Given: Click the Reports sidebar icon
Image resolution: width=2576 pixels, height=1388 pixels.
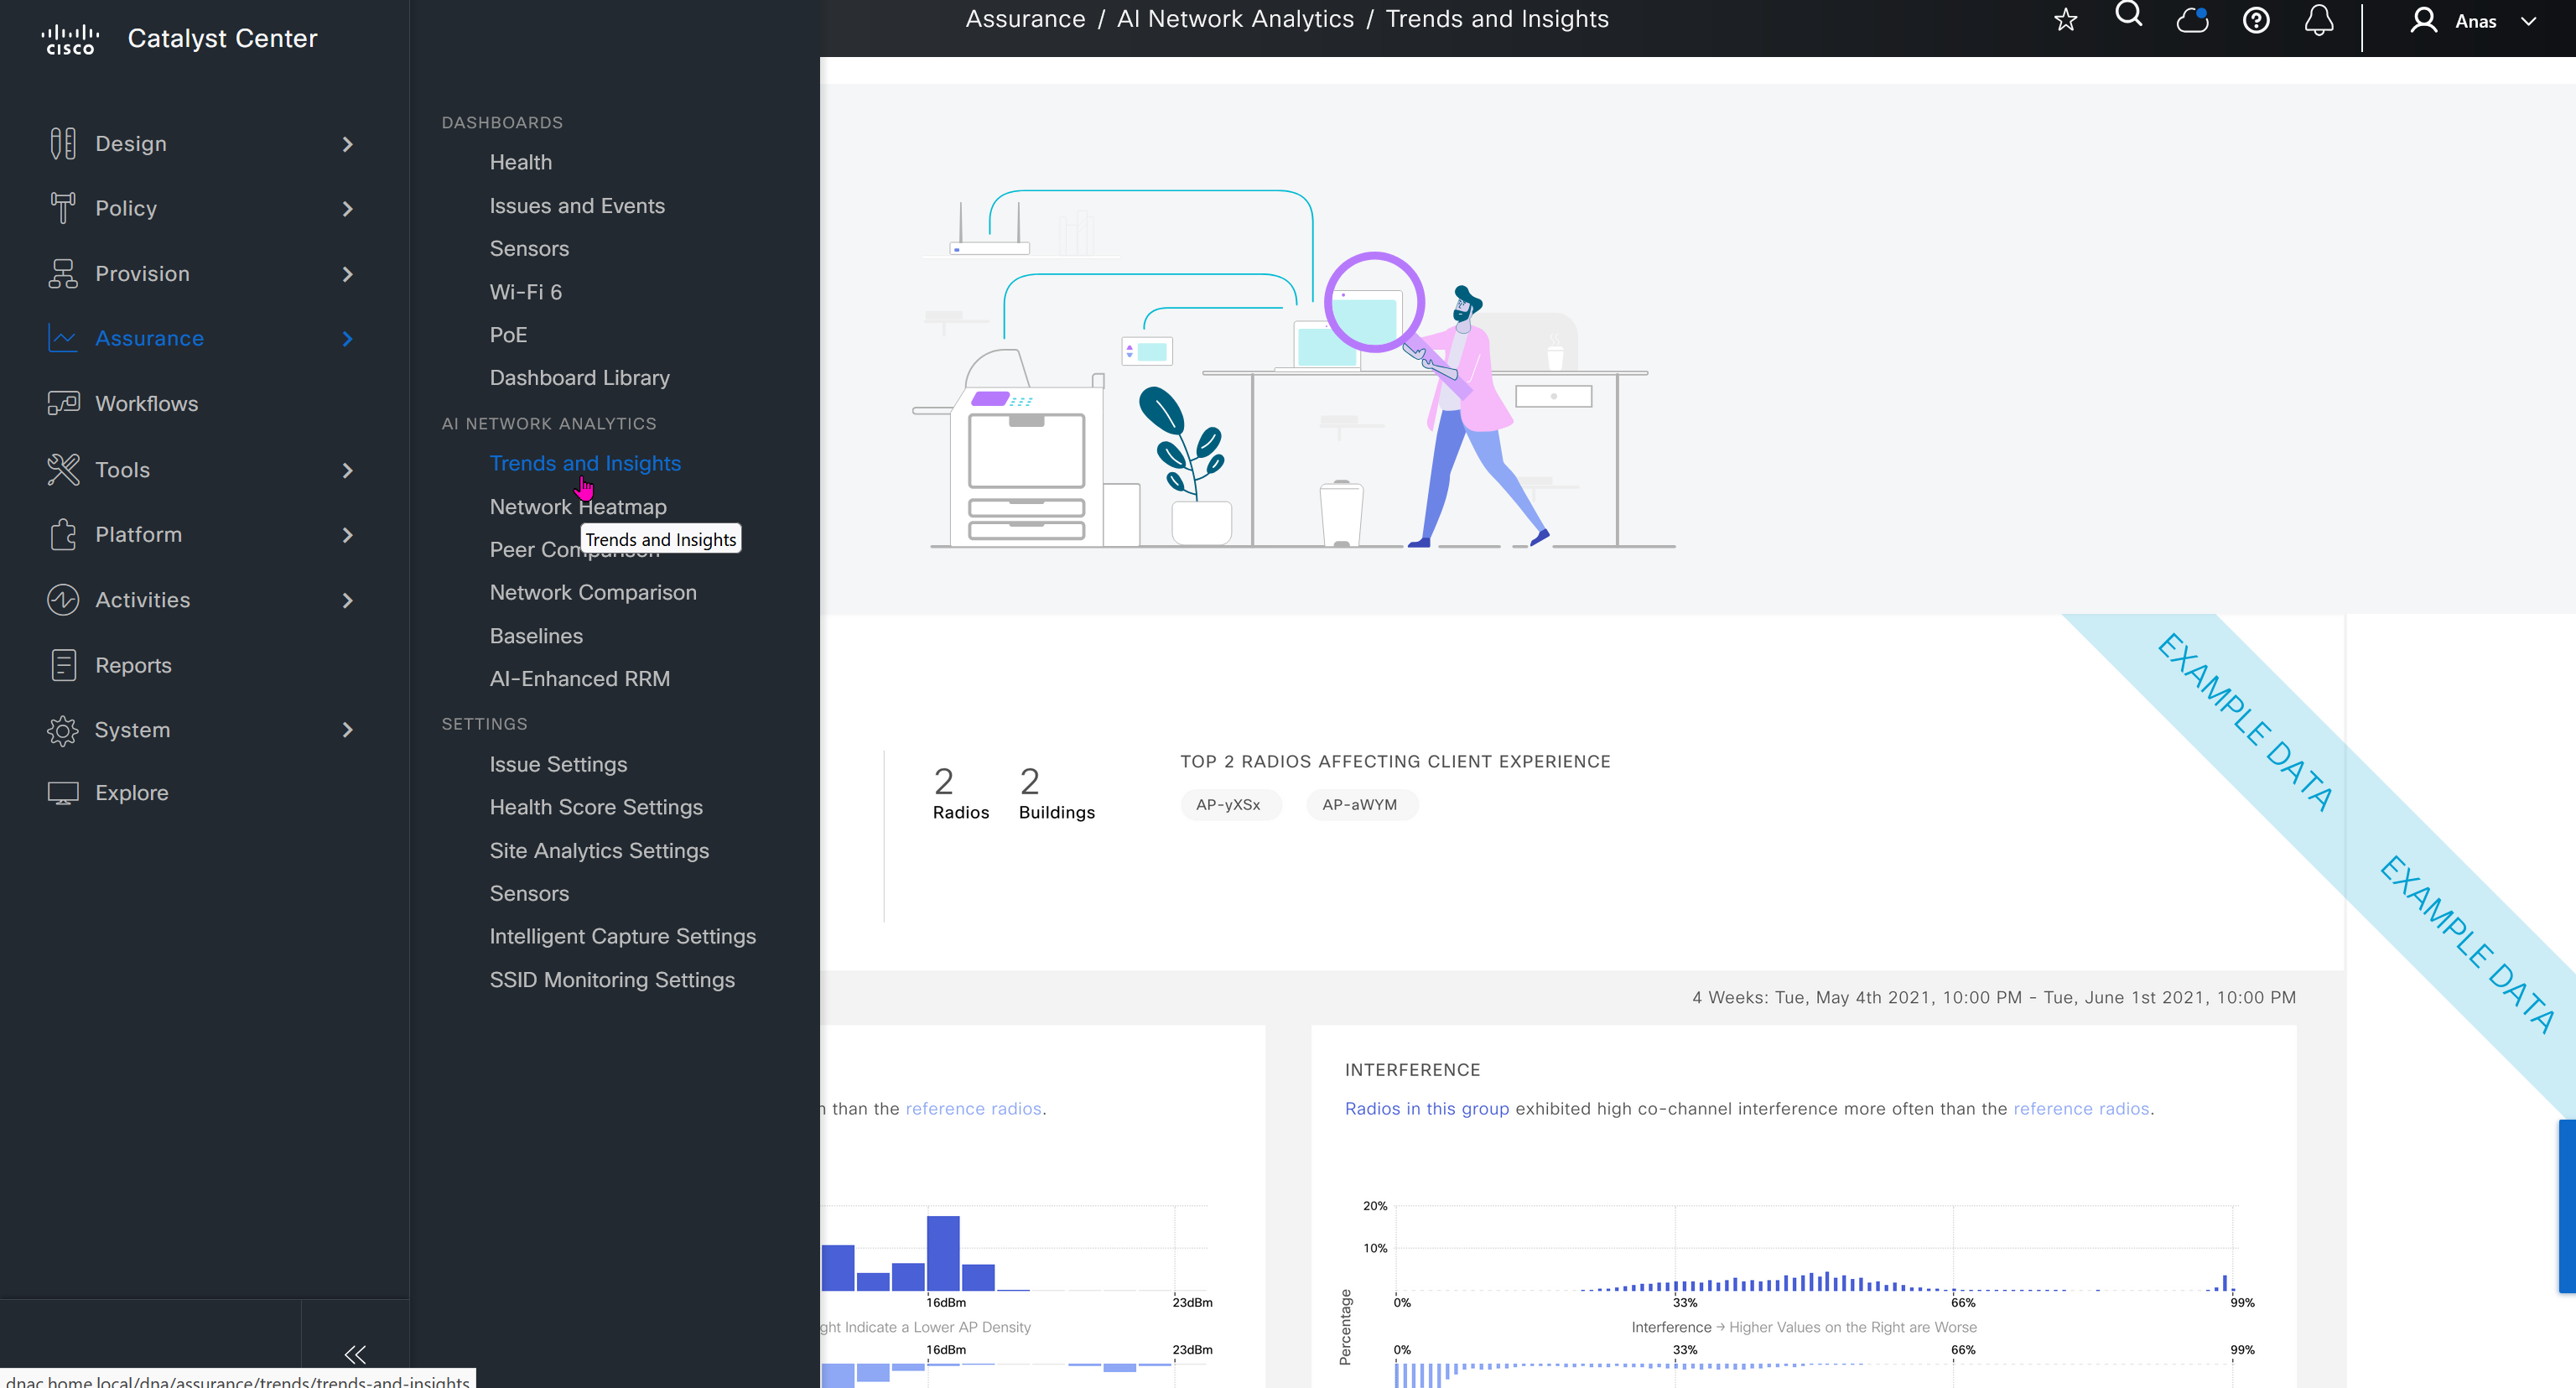Looking at the screenshot, I should click(x=63, y=665).
